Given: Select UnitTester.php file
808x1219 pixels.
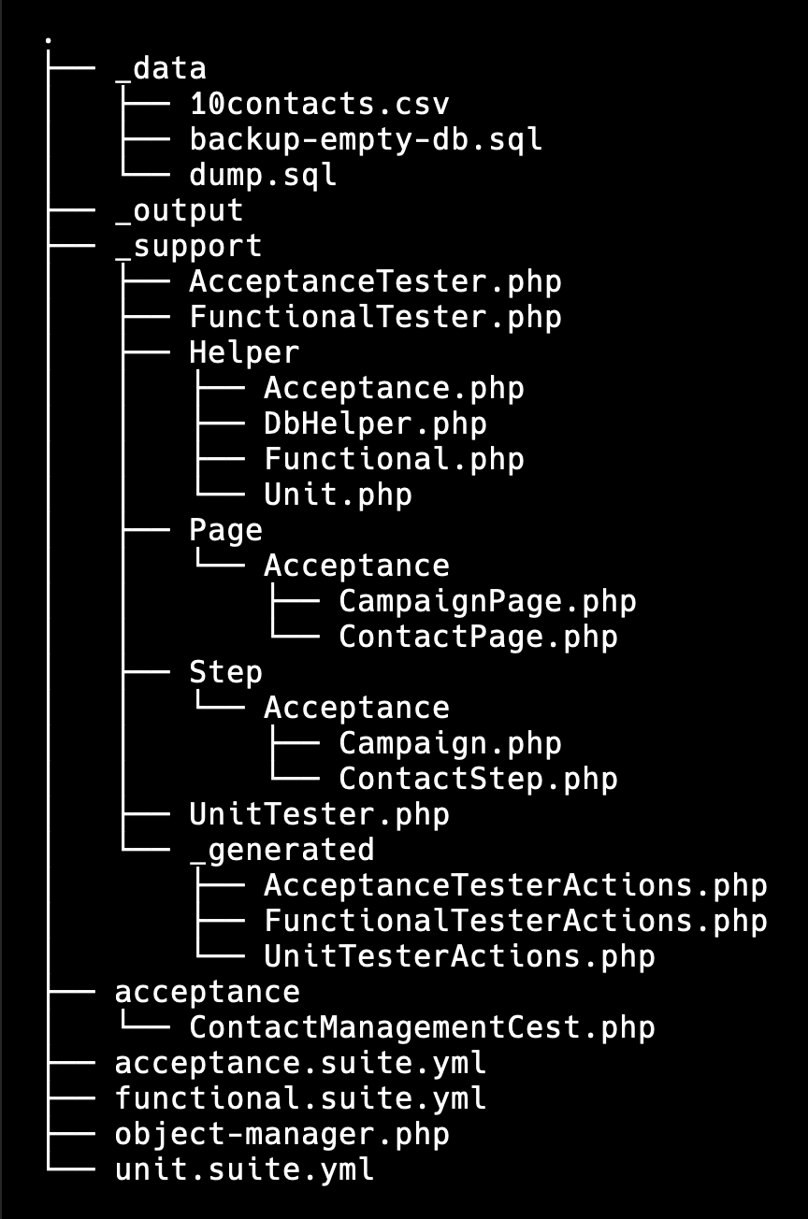Looking at the screenshot, I should coord(319,814).
